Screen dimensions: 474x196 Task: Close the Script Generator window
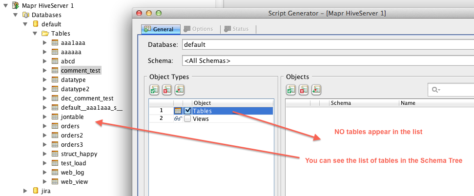coord(139,13)
